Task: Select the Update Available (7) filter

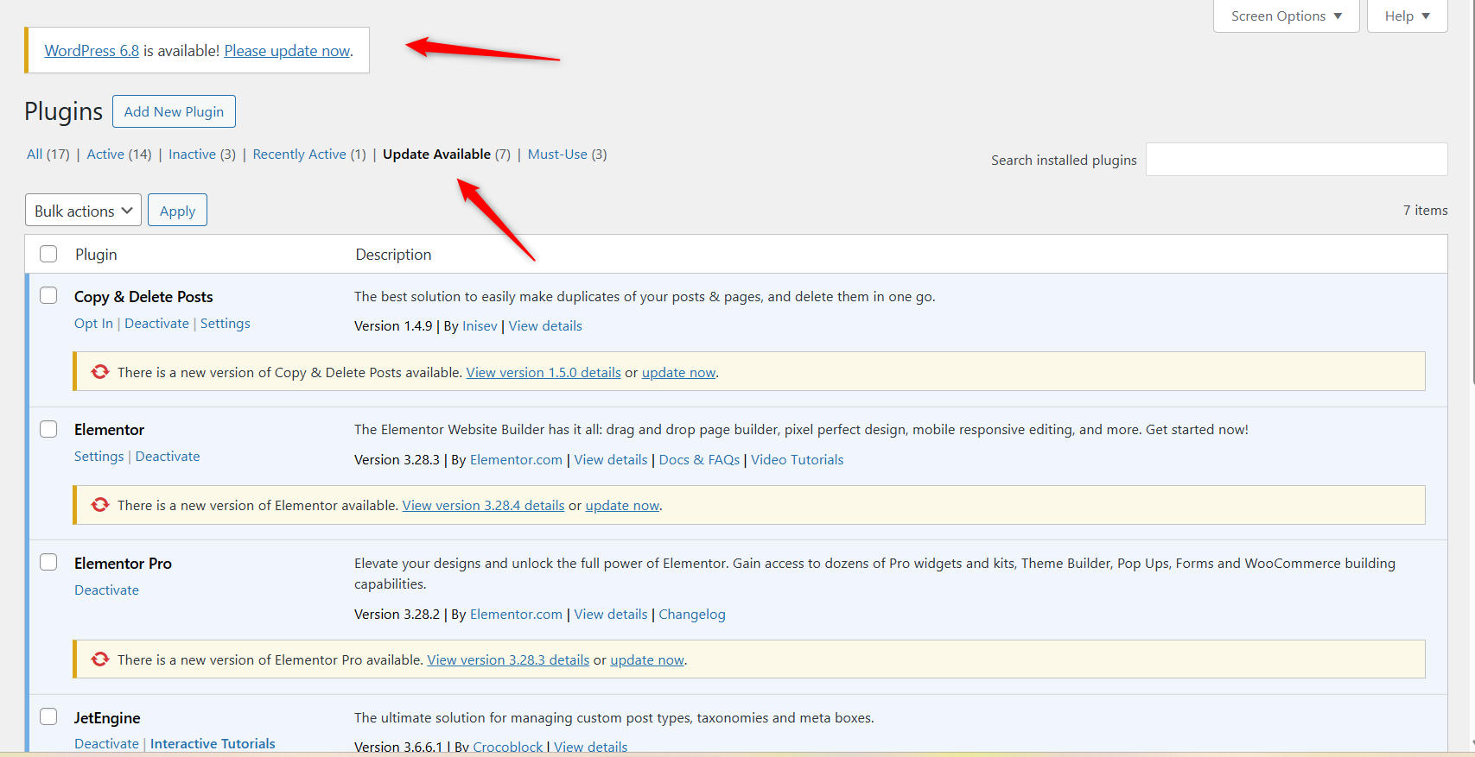Action: [x=447, y=155]
